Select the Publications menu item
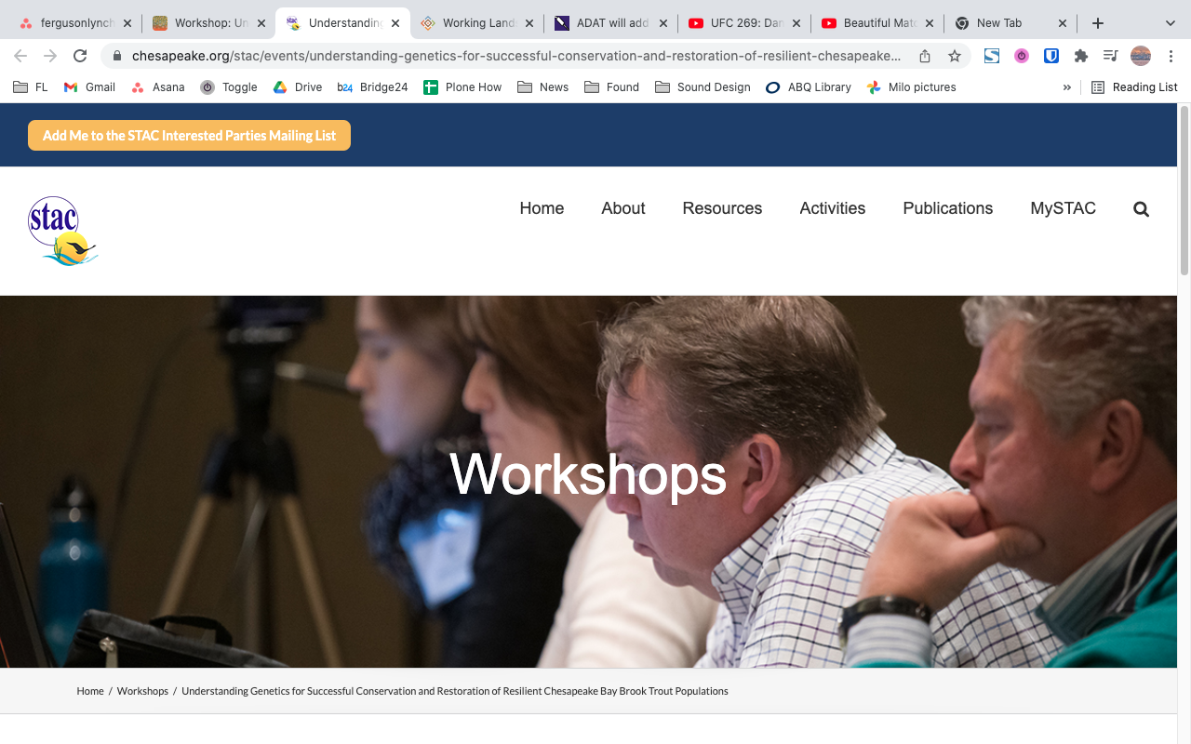 (947, 208)
